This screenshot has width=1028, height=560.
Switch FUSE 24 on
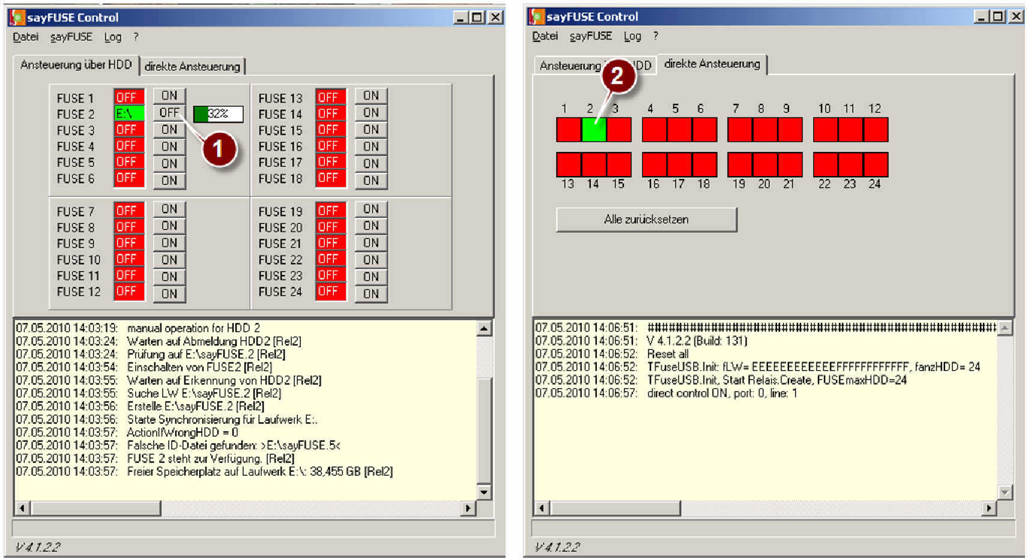coord(371,294)
